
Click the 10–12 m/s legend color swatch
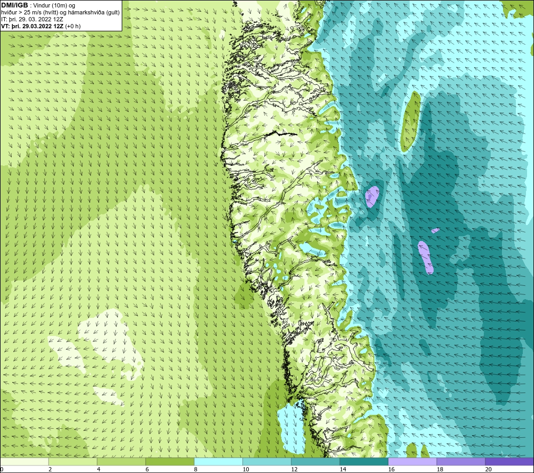click(x=266, y=461)
